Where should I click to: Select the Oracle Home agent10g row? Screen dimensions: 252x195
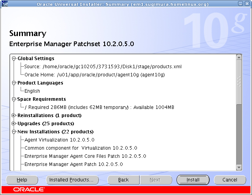point(94,75)
